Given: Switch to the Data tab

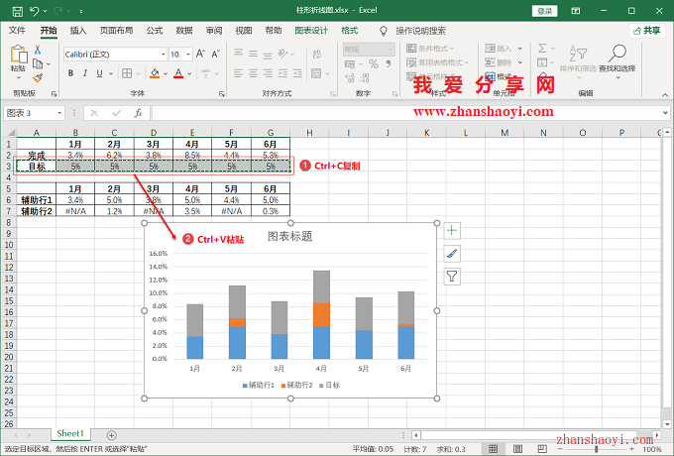Looking at the screenshot, I should click(184, 31).
